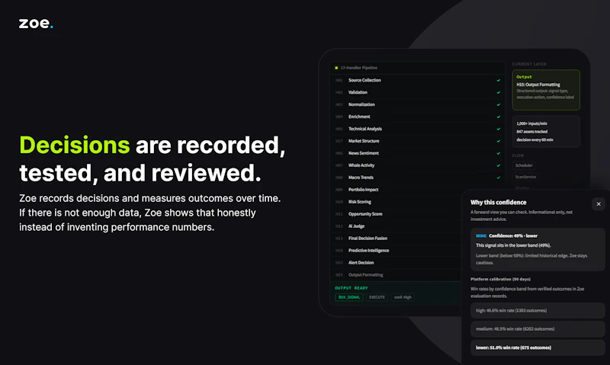This screenshot has width=610, height=365.
Task: Click the '847 assets tracked' stat
Action: [531, 131]
